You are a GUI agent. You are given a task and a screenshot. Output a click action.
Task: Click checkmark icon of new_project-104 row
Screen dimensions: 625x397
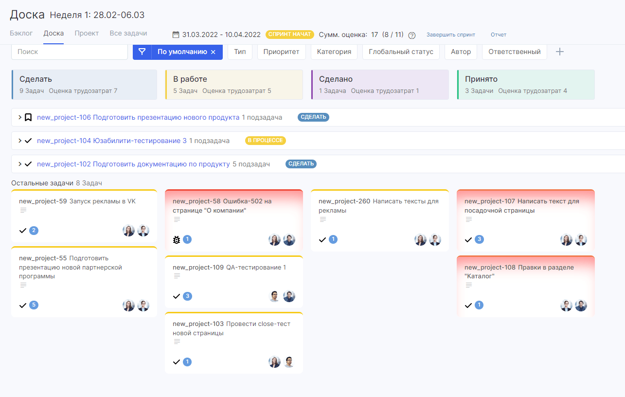(x=28, y=141)
